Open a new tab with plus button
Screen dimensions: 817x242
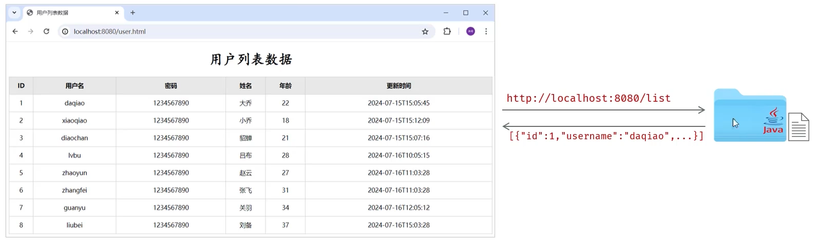coord(132,12)
